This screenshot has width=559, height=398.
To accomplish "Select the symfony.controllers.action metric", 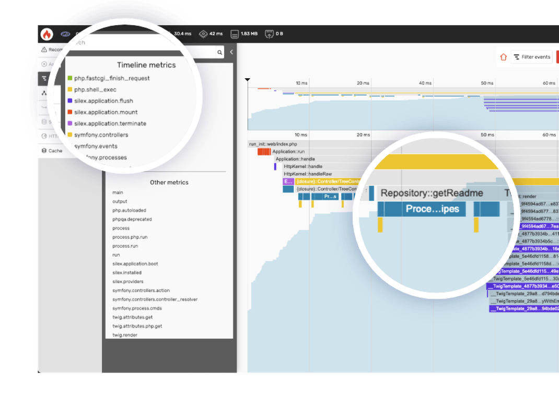I will [141, 291].
